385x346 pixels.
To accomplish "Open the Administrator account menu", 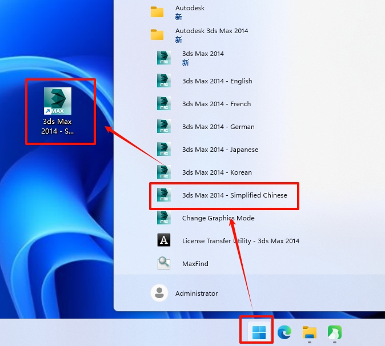I will click(x=196, y=293).
